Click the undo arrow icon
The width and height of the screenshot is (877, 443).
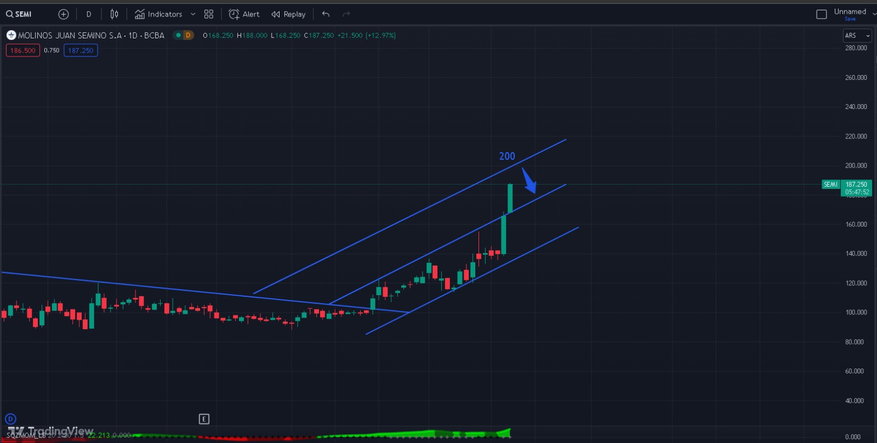pyautogui.click(x=326, y=14)
